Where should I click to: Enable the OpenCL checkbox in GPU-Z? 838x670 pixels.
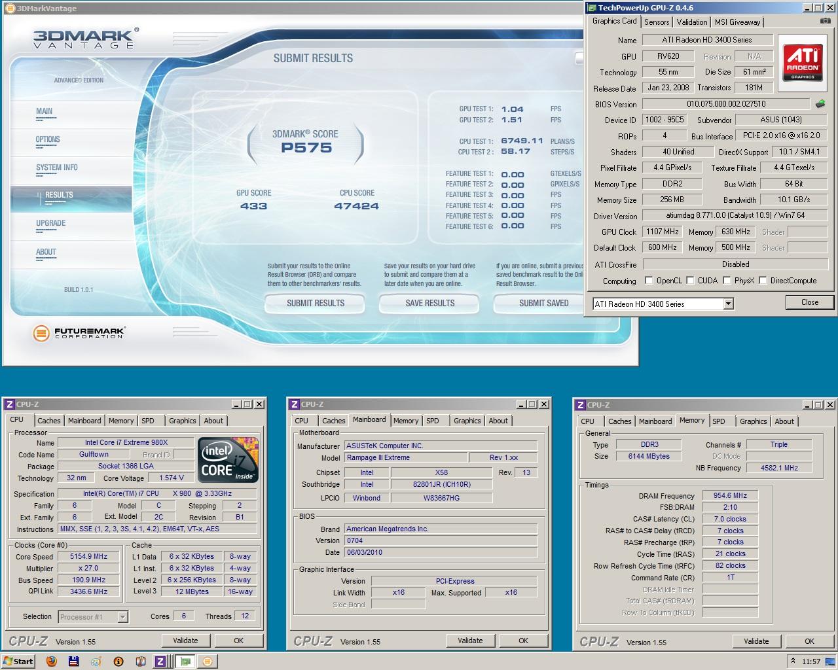point(649,280)
